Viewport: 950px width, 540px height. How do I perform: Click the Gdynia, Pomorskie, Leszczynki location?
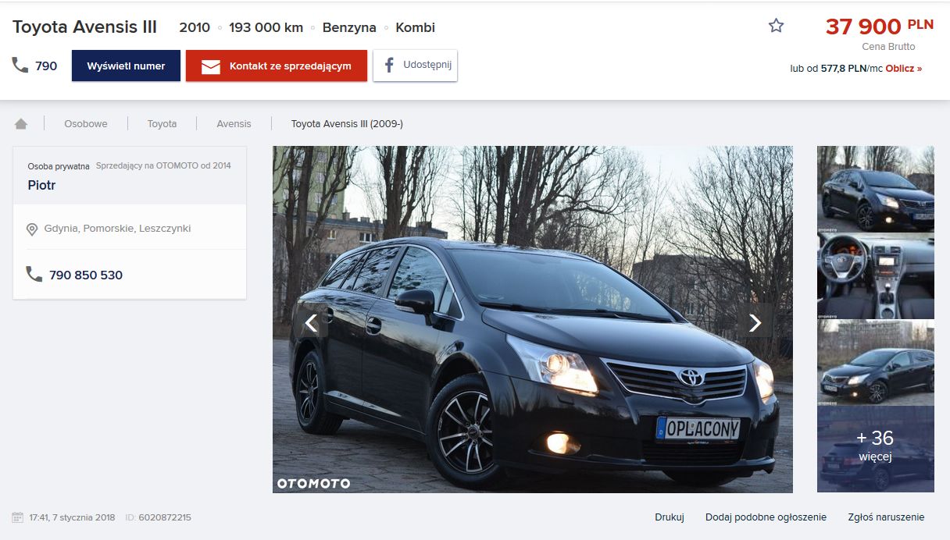point(117,229)
